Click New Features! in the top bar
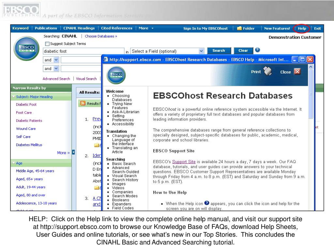This screenshot has height=250, width=334. [277, 28]
